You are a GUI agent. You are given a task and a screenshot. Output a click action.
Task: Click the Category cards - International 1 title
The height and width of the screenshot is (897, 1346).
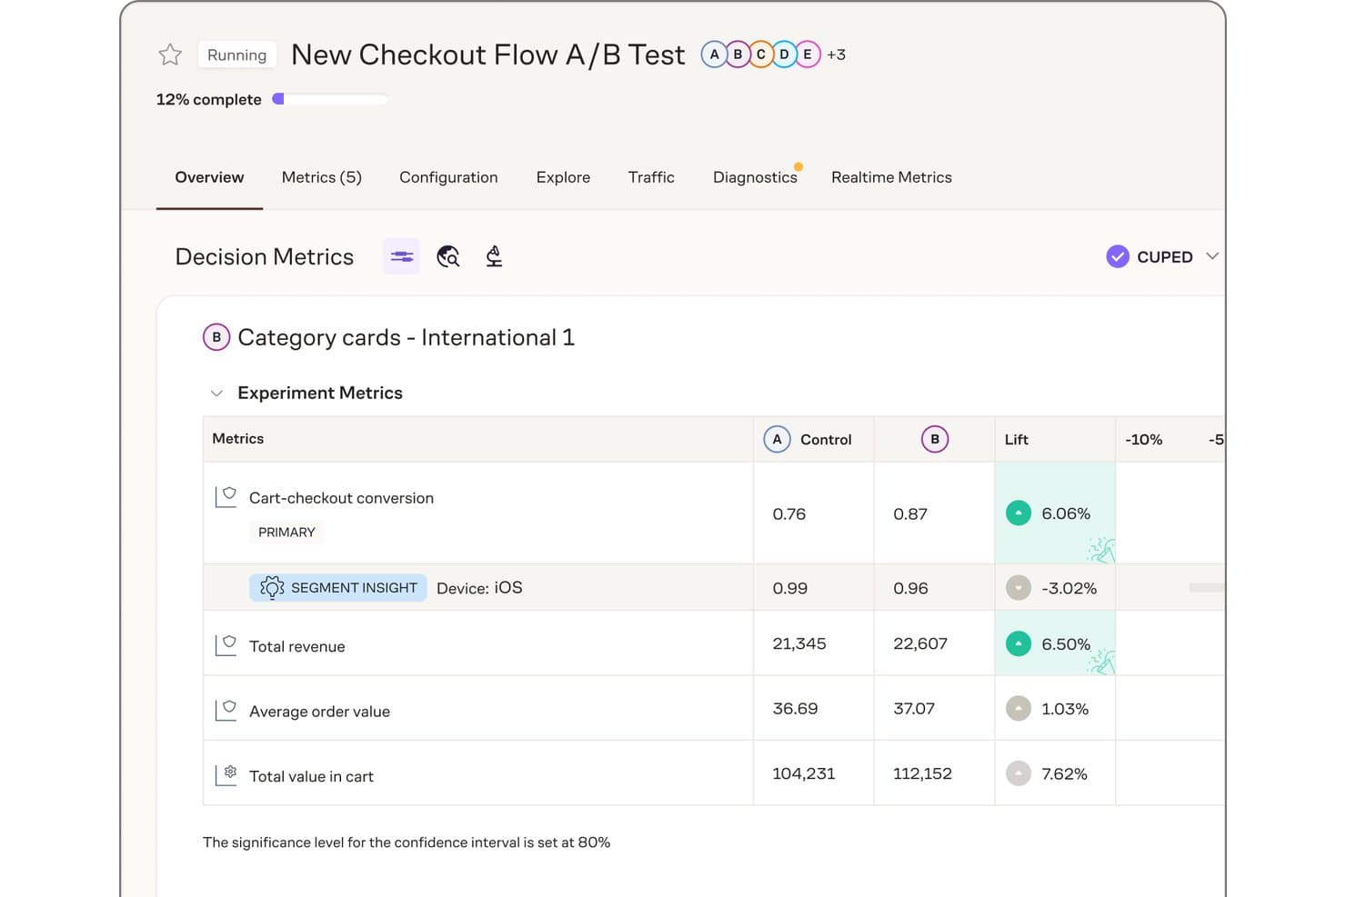(406, 337)
